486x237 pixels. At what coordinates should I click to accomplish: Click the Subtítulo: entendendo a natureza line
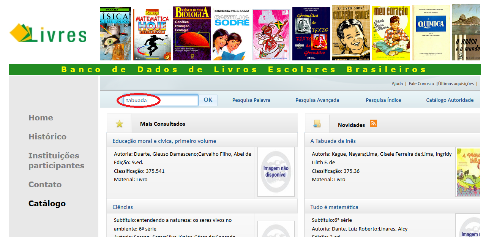pos(173,220)
